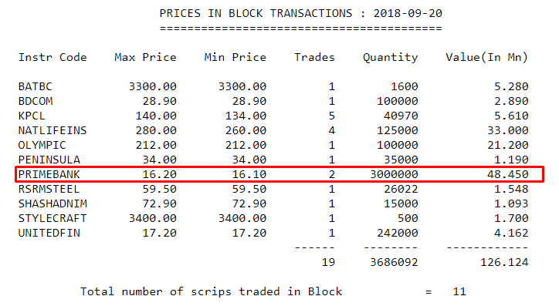
Task: Click the STYLECRAFT instrument code
Action: tap(53, 218)
